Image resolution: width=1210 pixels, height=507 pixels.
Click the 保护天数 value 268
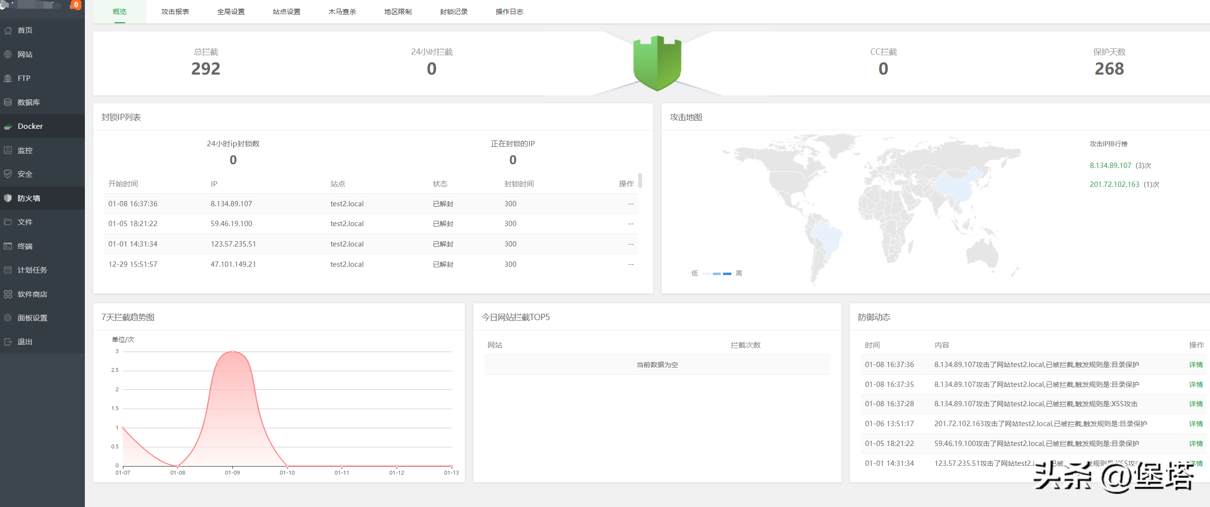[x=1109, y=69]
